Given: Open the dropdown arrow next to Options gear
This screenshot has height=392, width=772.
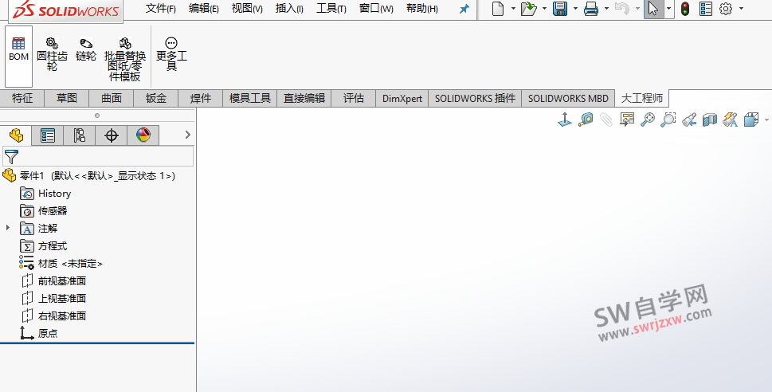Looking at the screenshot, I should 743,9.
